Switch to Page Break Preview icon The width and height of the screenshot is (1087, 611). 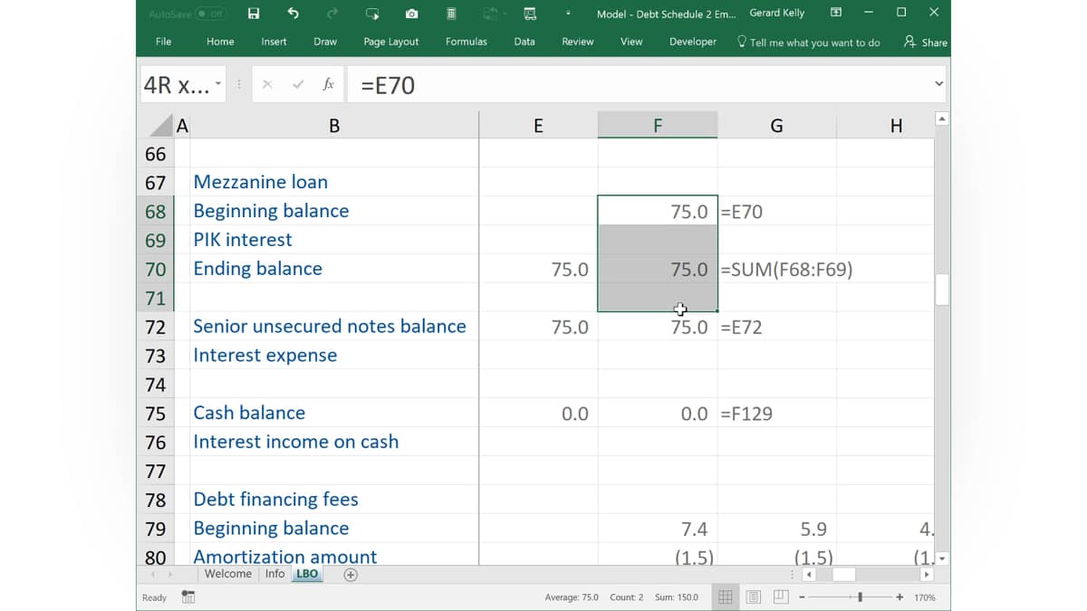pos(780,597)
